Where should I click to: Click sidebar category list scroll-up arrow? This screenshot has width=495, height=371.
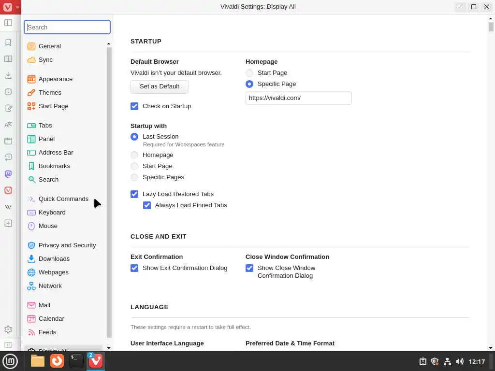pyautogui.click(x=109, y=44)
